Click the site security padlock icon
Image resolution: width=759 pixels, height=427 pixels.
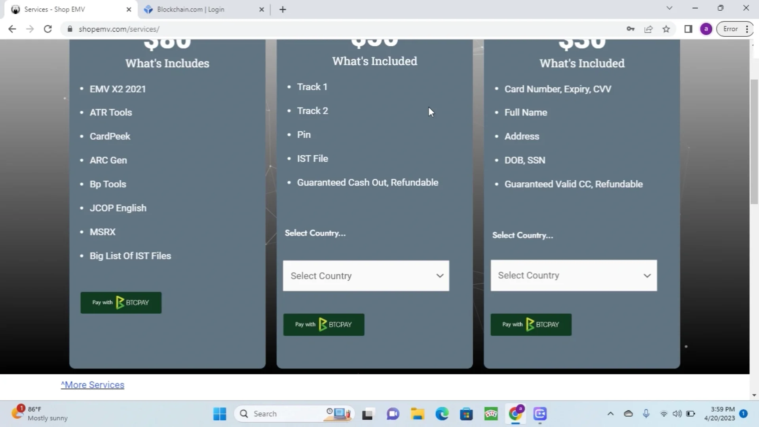click(x=69, y=29)
